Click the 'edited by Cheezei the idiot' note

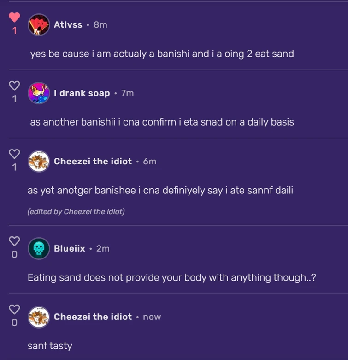pos(76,212)
